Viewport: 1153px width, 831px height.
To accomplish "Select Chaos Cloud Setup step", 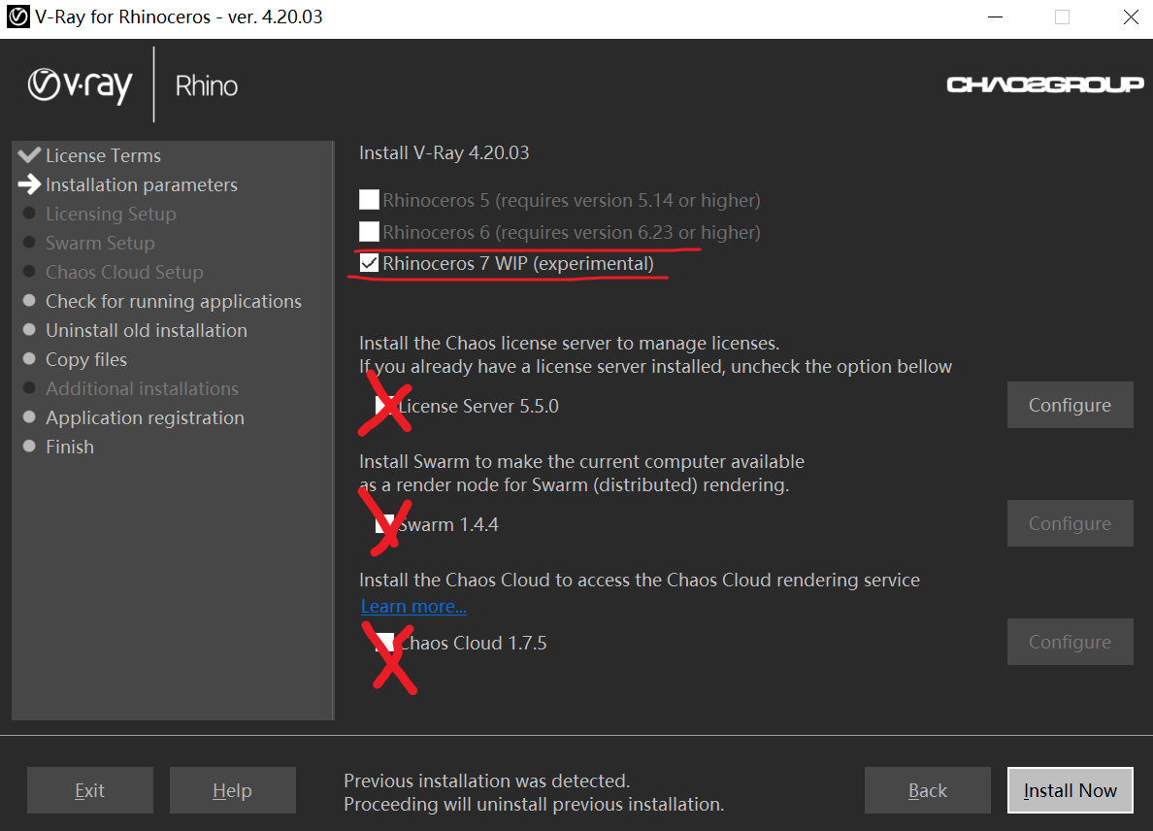I will pyautogui.click(x=124, y=272).
